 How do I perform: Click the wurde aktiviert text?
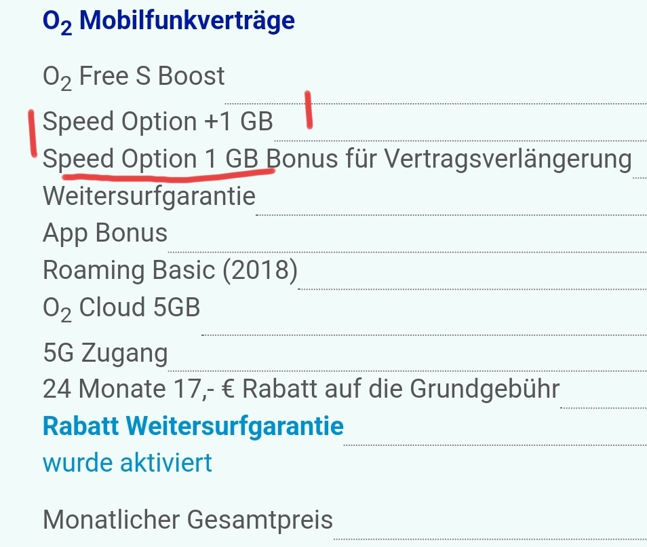pos(127,463)
